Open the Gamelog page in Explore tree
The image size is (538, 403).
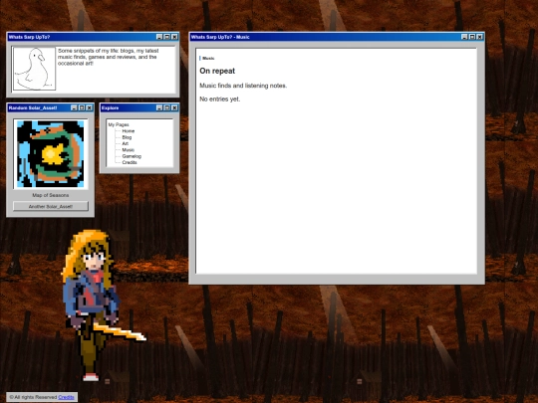click(132, 156)
